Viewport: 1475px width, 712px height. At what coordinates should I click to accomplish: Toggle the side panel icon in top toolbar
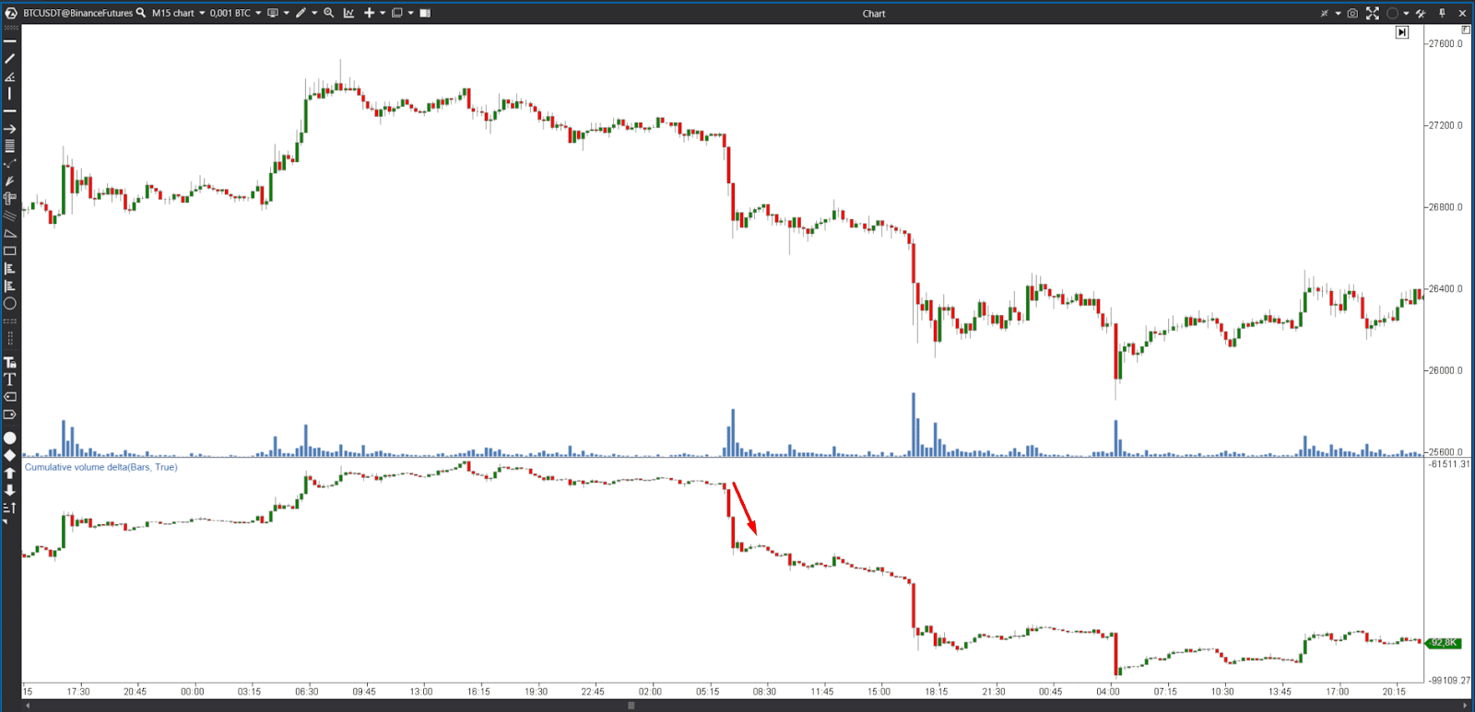pos(425,13)
